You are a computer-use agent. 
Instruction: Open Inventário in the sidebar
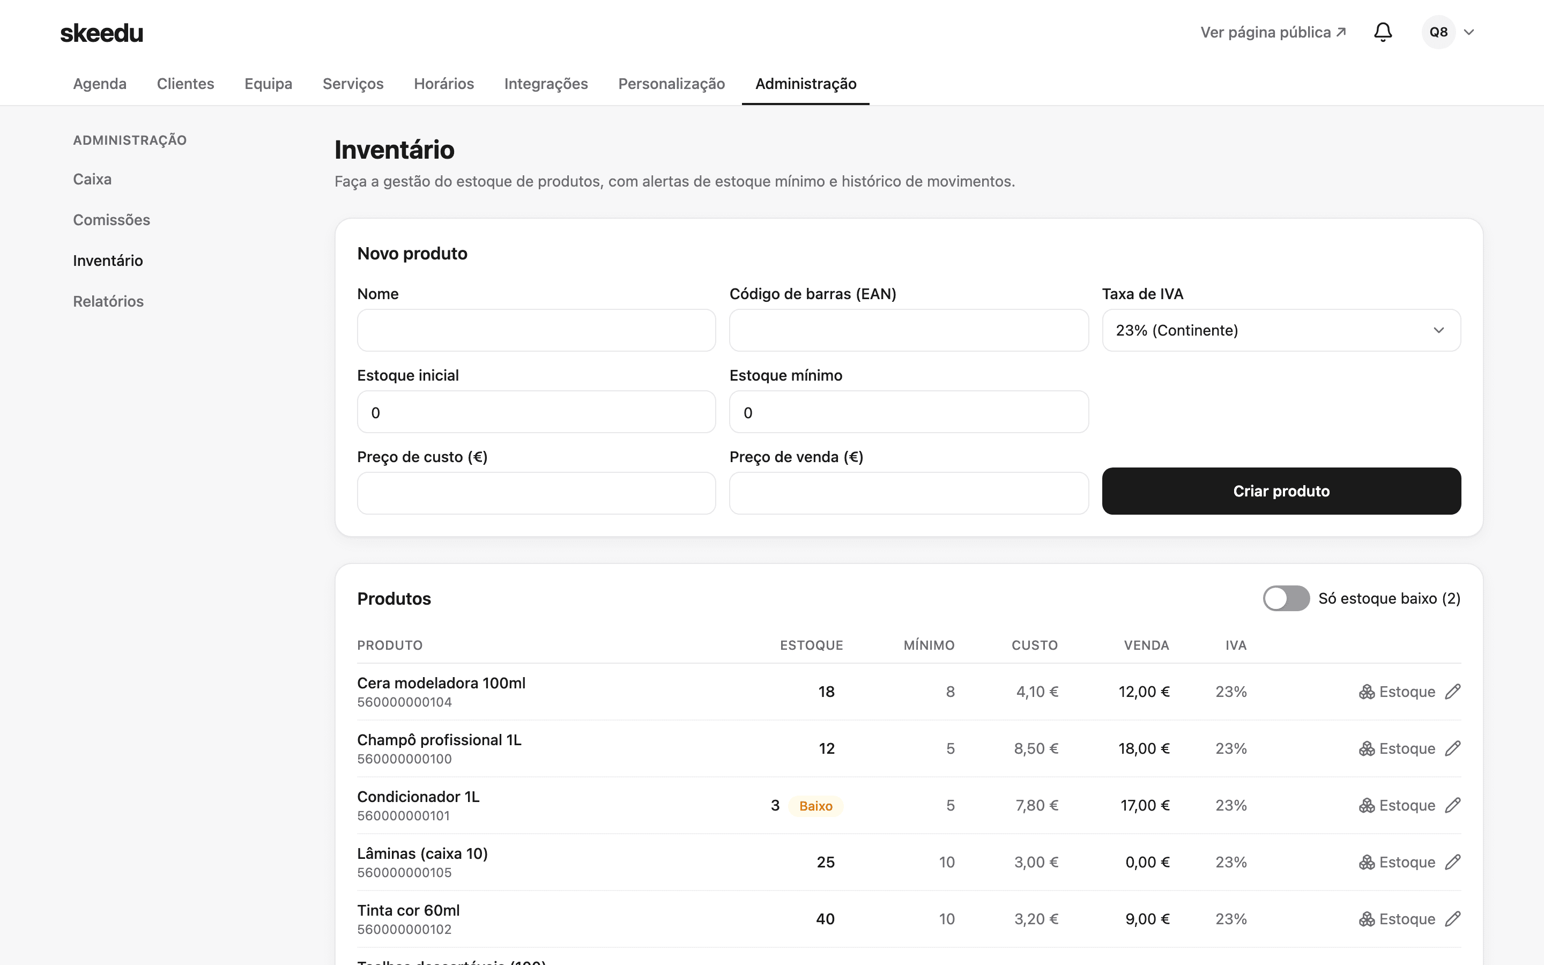point(108,261)
